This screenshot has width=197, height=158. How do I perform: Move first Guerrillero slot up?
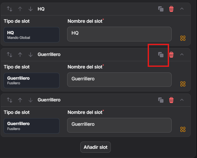[20, 55]
